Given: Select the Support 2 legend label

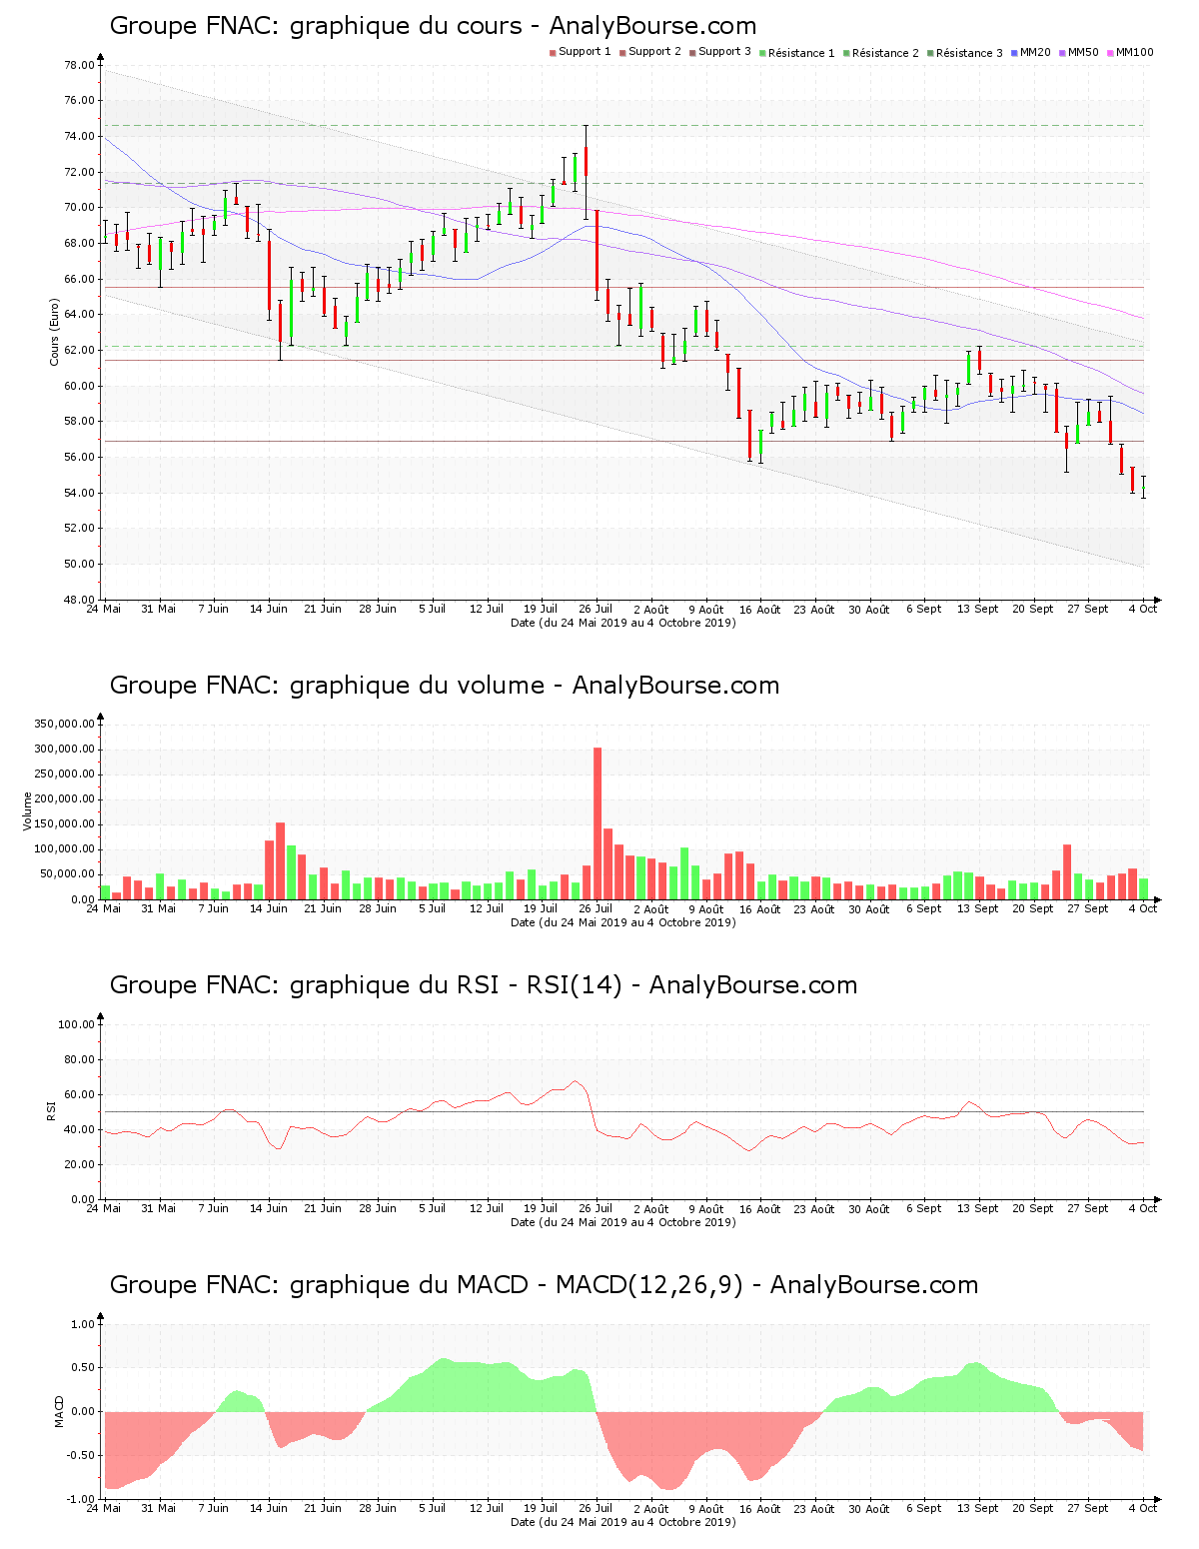Looking at the screenshot, I should [654, 52].
